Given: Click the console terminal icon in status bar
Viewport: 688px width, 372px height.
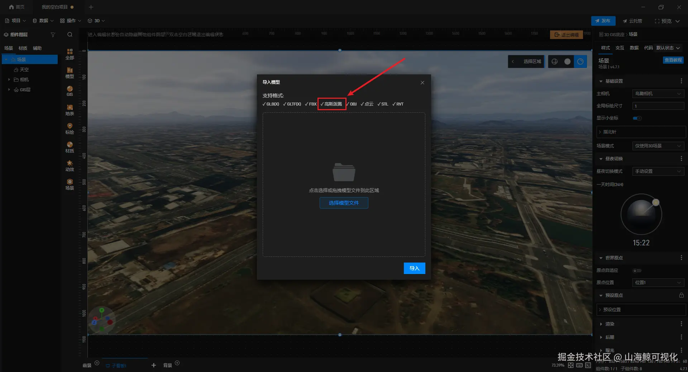Looking at the screenshot, I should point(588,365).
